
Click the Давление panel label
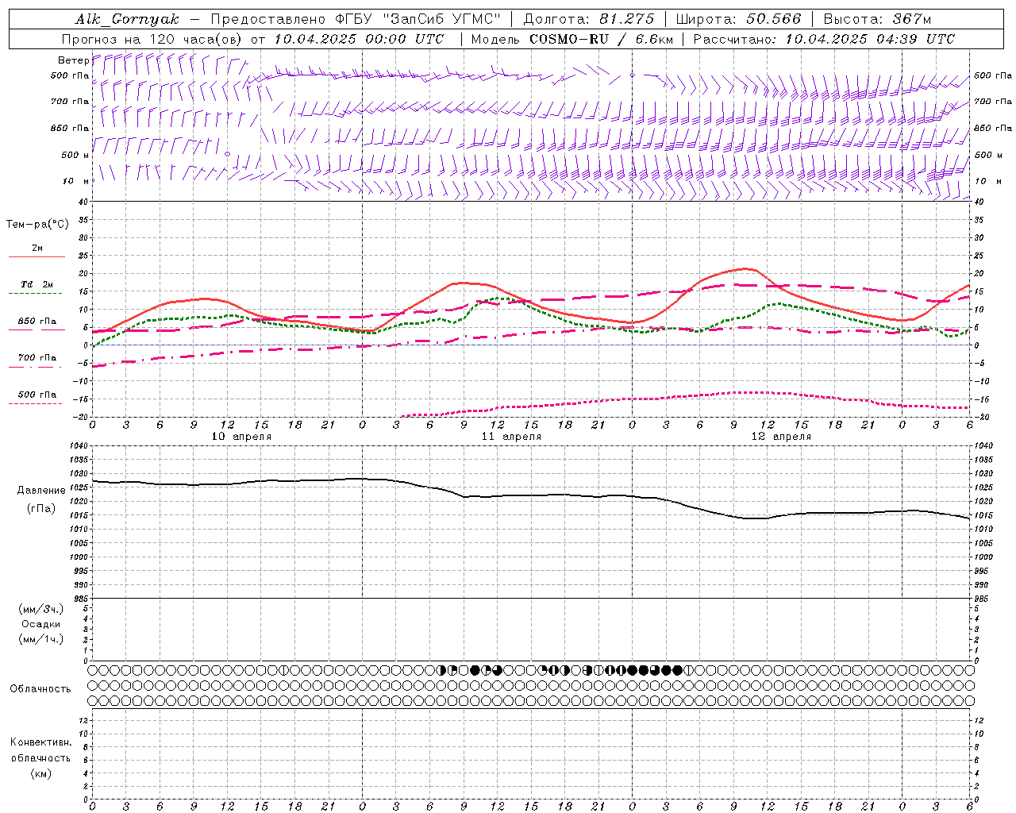coord(41,491)
